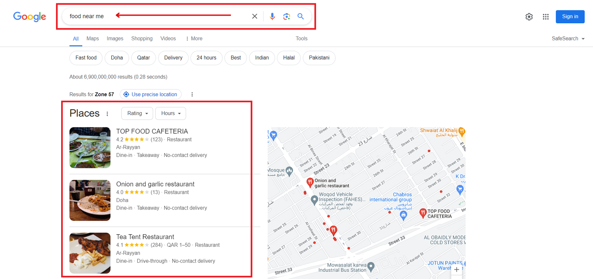Click the 4.2 rating of TOP FOOD CAFETERIA

point(120,139)
